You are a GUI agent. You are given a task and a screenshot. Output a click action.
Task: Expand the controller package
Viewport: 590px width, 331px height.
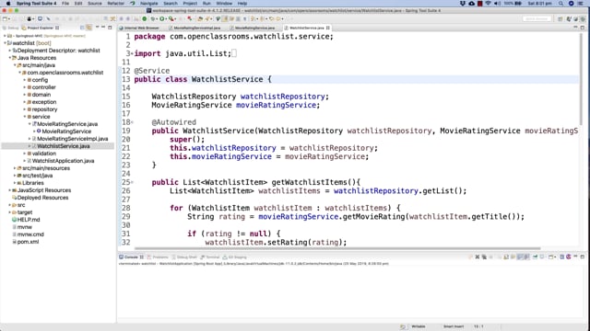coord(25,87)
